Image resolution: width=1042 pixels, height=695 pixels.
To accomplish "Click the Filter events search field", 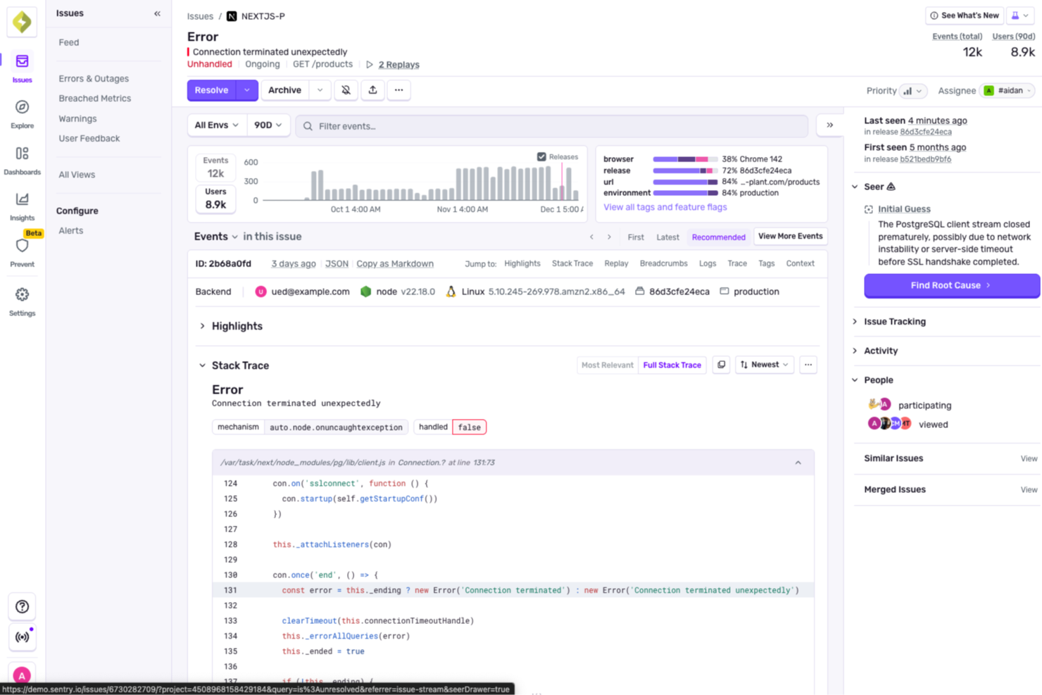I will (x=493, y=125).
